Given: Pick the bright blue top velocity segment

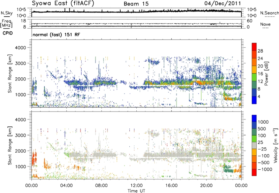Looking at the screenshot, I should [254, 118].
